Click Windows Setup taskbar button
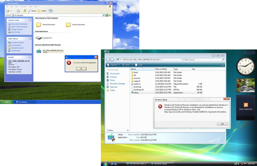Image resolution: width=257 pixels, height=166 pixels. [x=162, y=164]
